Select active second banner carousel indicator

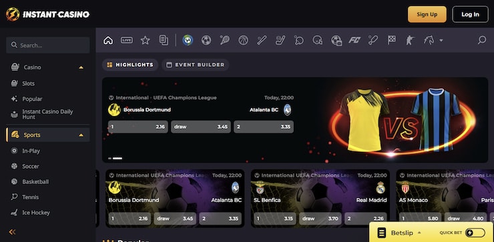117,158
